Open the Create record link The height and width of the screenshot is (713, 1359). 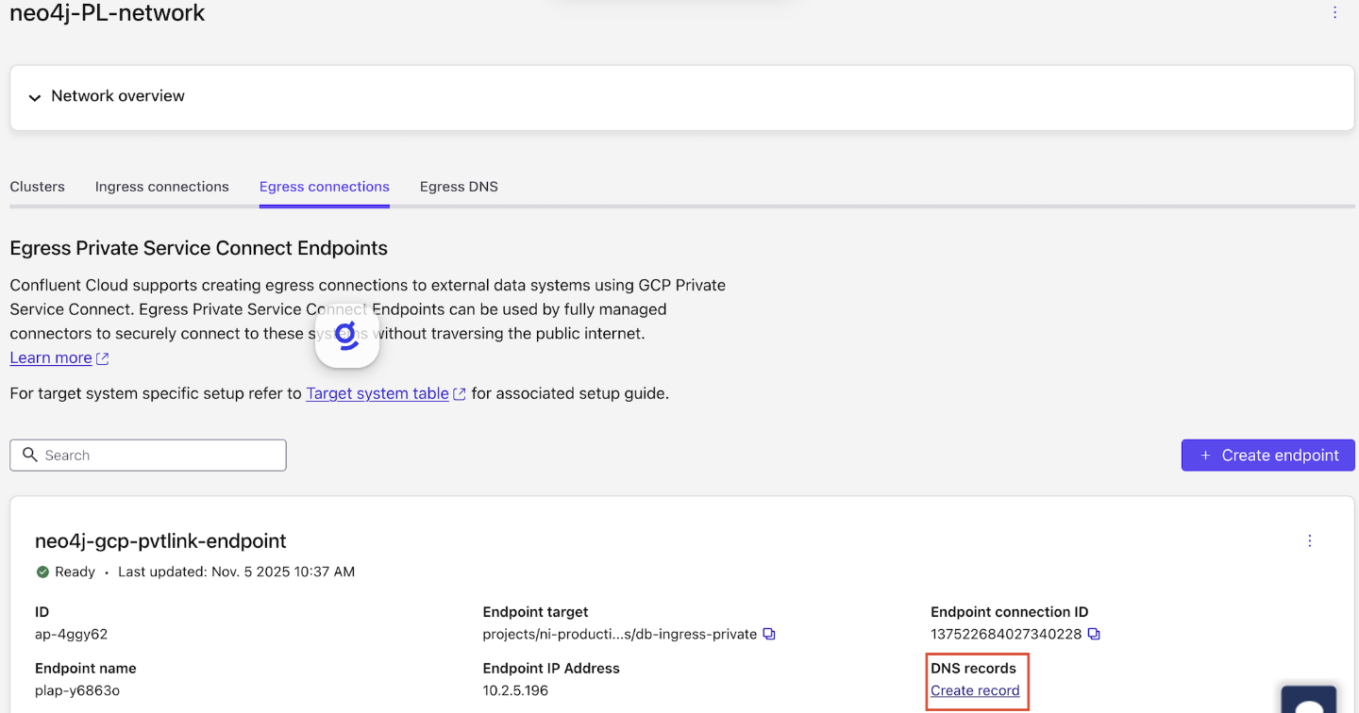[976, 691]
